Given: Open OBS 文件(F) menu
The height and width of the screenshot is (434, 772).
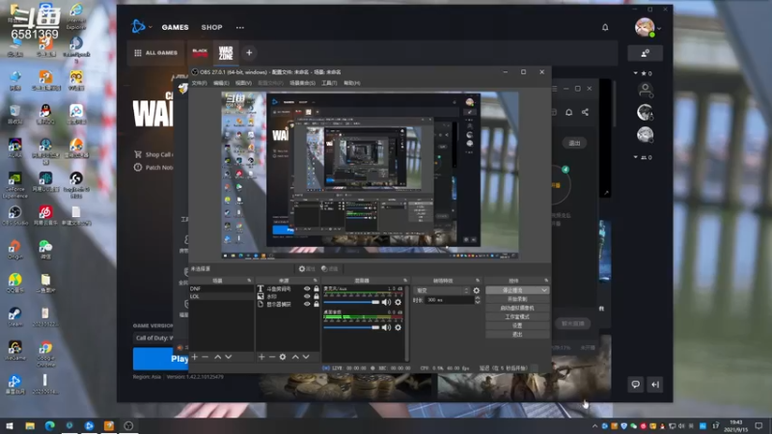Looking at the screenshot, I should [x=200, y=83].
